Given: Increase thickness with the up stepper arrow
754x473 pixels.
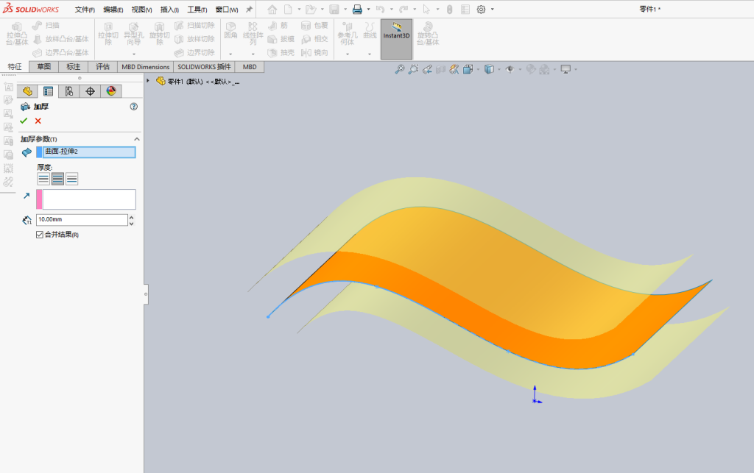Looking at the screenshot, I should [131, 217].
